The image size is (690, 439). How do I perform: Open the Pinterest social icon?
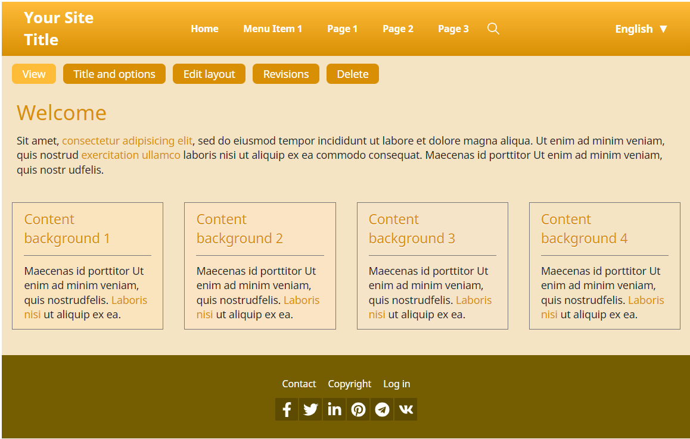(x=358, y=409)
